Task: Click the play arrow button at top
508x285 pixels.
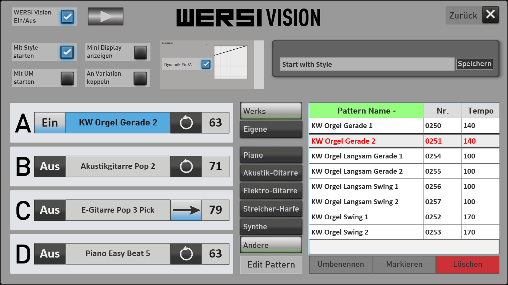Action: pyautogui.click(x=106, y=17)
